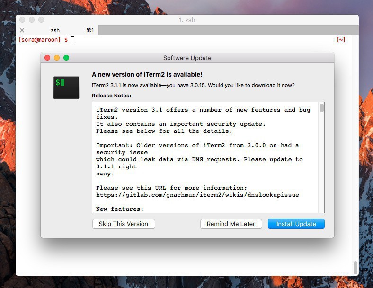The width and height of the screenshot is (373, 288).
Task: Click 'A new version of iTerm2 is available!' heading
Action: (x=147, y=74)
